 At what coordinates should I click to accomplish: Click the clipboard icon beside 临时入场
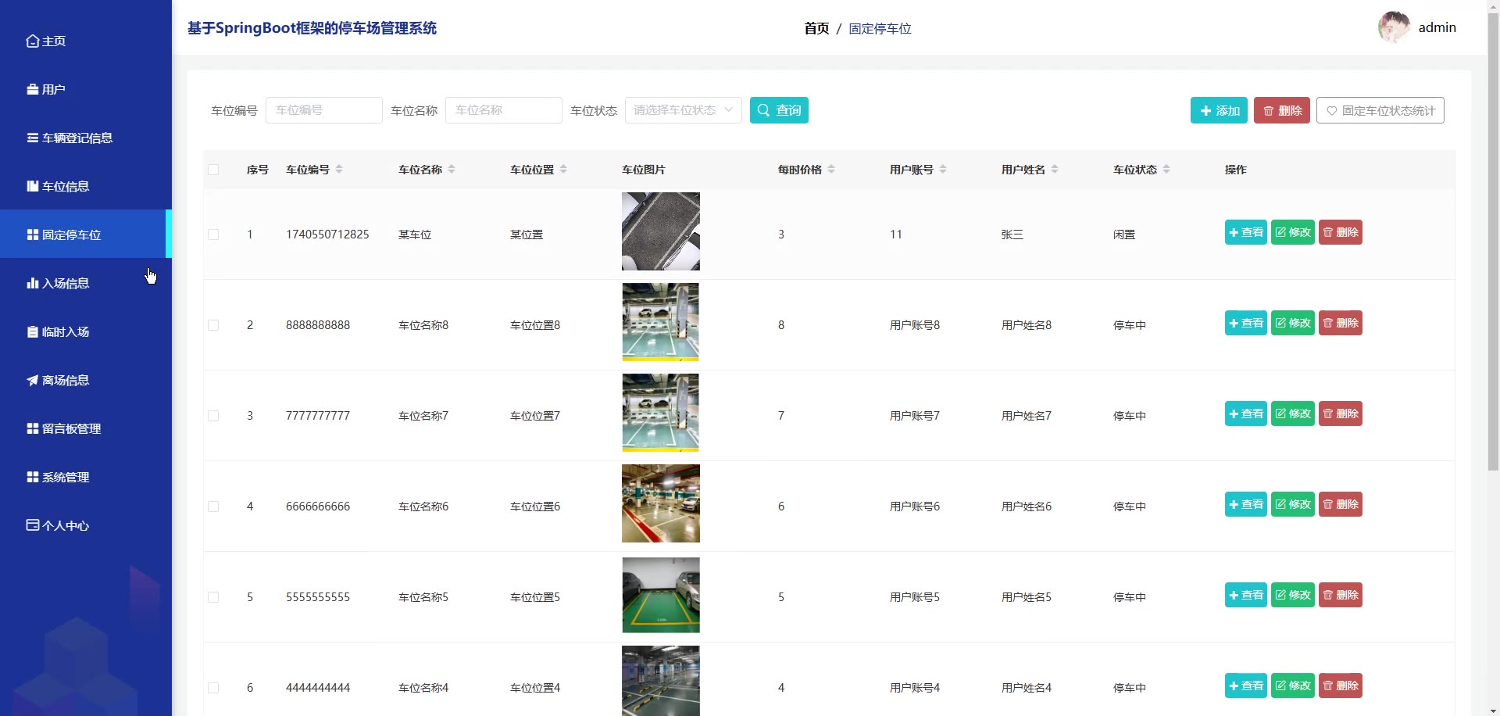pos(33,332)
